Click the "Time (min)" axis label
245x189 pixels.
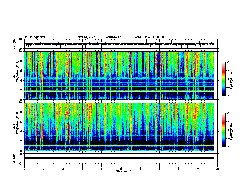pos(124,171)
